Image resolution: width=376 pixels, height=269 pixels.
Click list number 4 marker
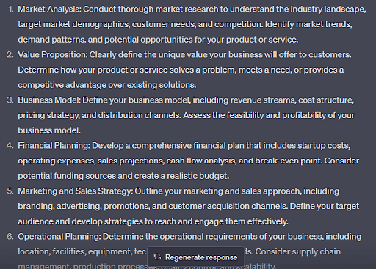tap(10, 146)
